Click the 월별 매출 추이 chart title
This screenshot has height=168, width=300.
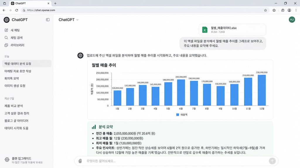tap(104, 65)
